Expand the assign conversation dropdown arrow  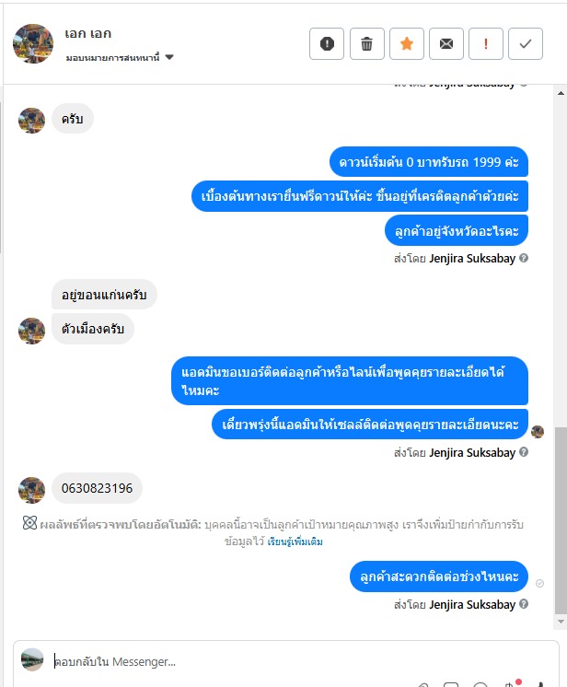coord(169,57)
